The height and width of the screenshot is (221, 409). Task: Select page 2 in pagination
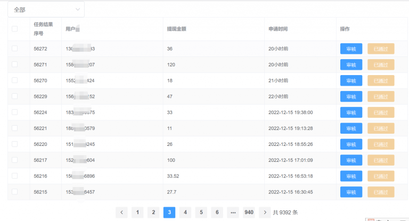[x=153, y=212]
